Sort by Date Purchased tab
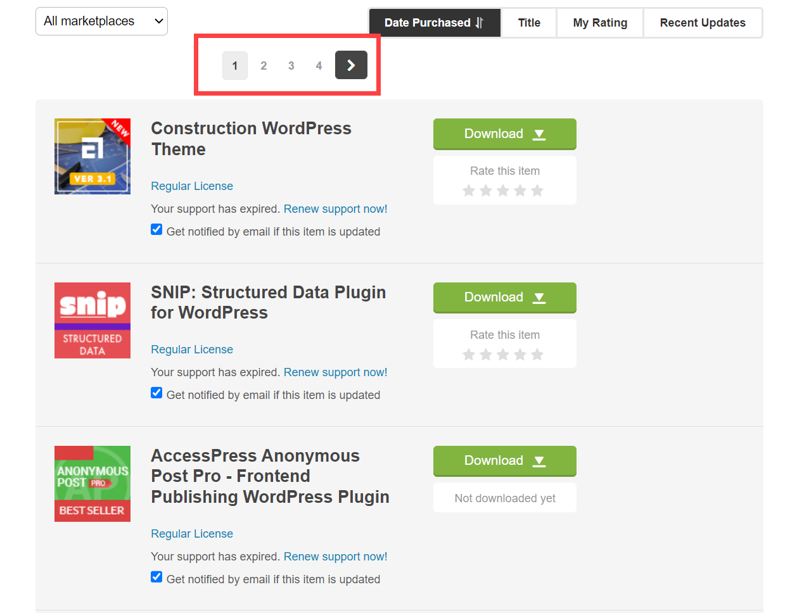 pos(435,23)
